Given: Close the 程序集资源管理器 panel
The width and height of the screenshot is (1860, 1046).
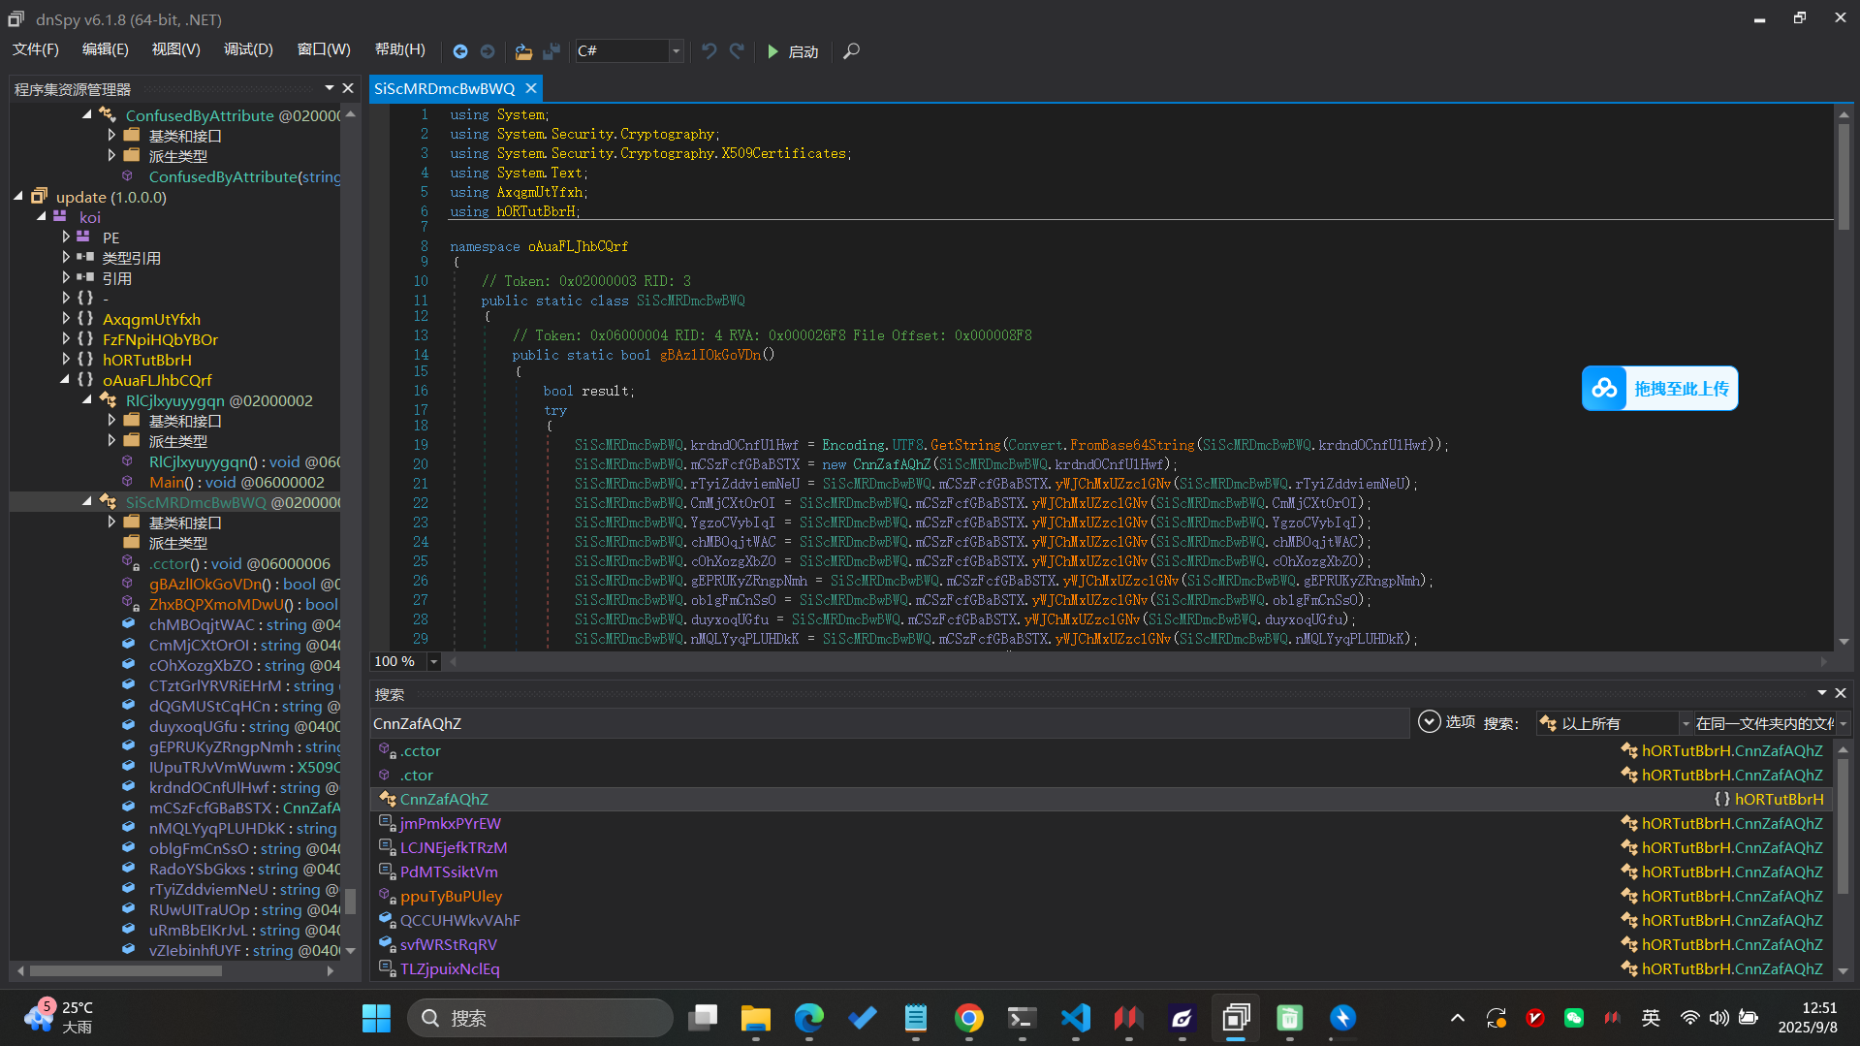Looking at the screenshot, I should (x=348, y=88).
